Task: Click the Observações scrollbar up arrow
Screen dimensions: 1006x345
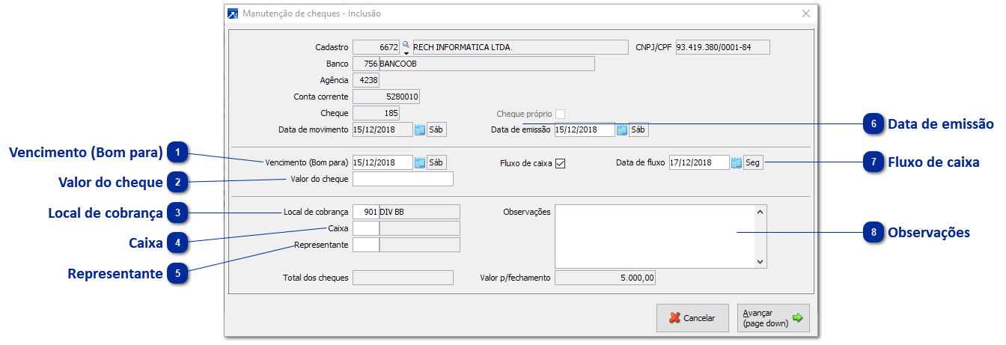Action: 760,212
